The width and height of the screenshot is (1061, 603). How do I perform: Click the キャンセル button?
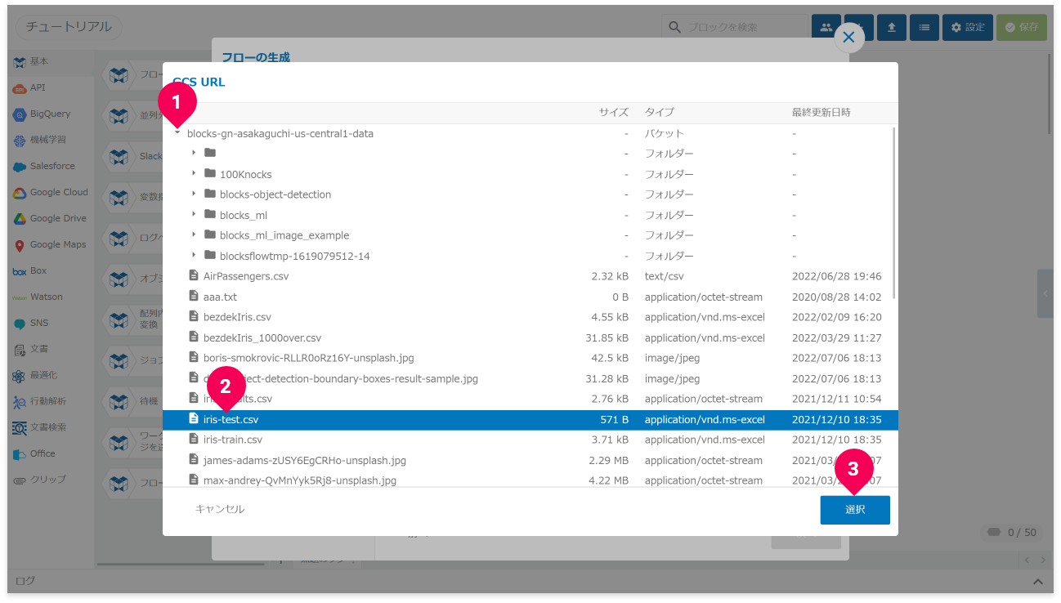[x=219, y=509]
